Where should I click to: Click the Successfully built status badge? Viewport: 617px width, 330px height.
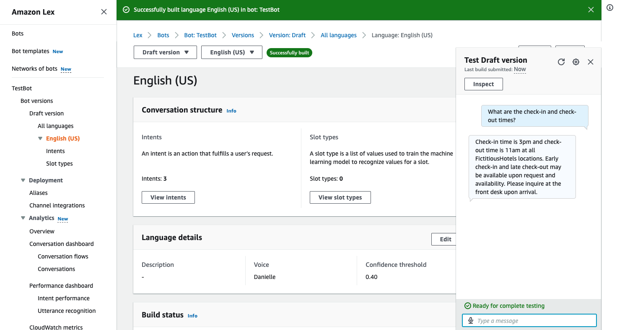[x=289, y=53]
